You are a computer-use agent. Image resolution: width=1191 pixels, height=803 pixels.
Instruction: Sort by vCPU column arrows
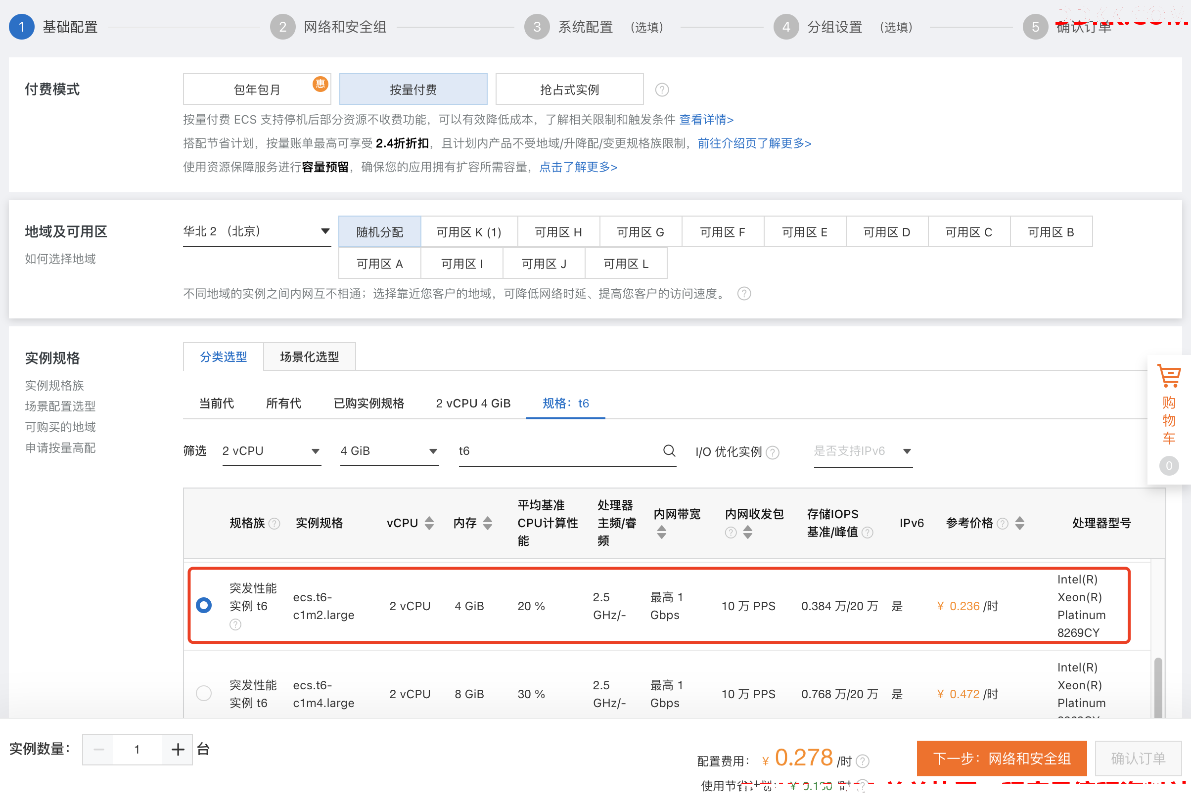429,523
